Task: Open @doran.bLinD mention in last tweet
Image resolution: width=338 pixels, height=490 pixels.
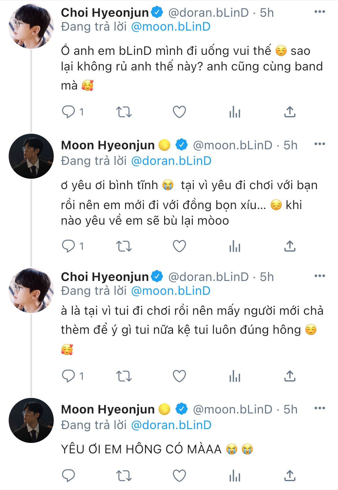Action: click(x=171, y=425)
